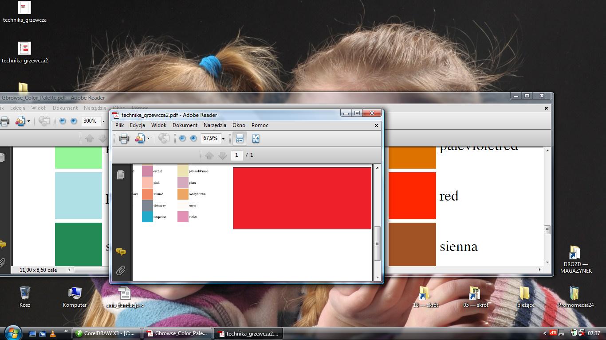Click the front window vertical scrollbar thumb

tap(378, 243)
